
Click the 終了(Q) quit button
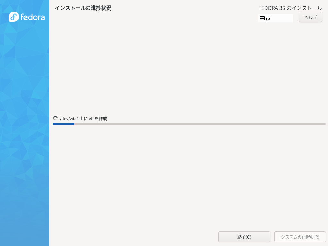(244, 237)
